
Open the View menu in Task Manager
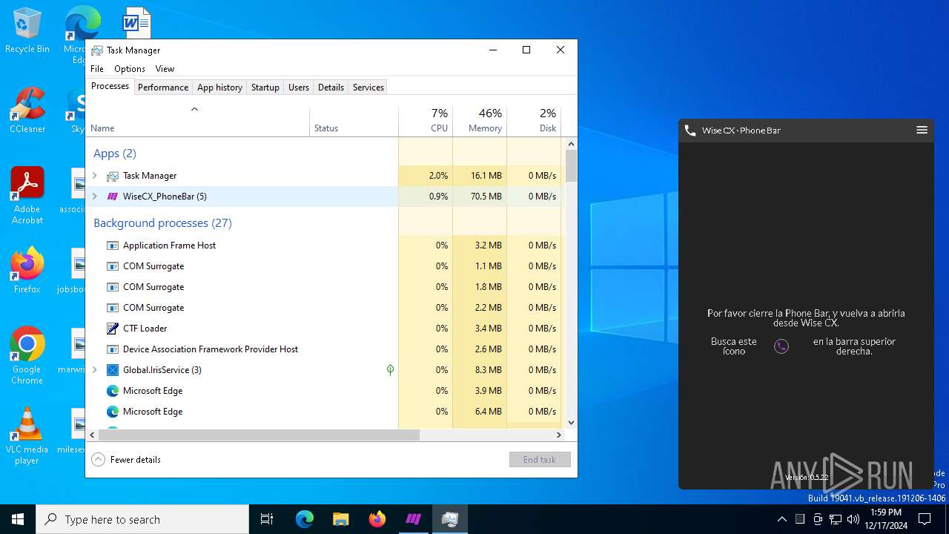coord(165,69)
